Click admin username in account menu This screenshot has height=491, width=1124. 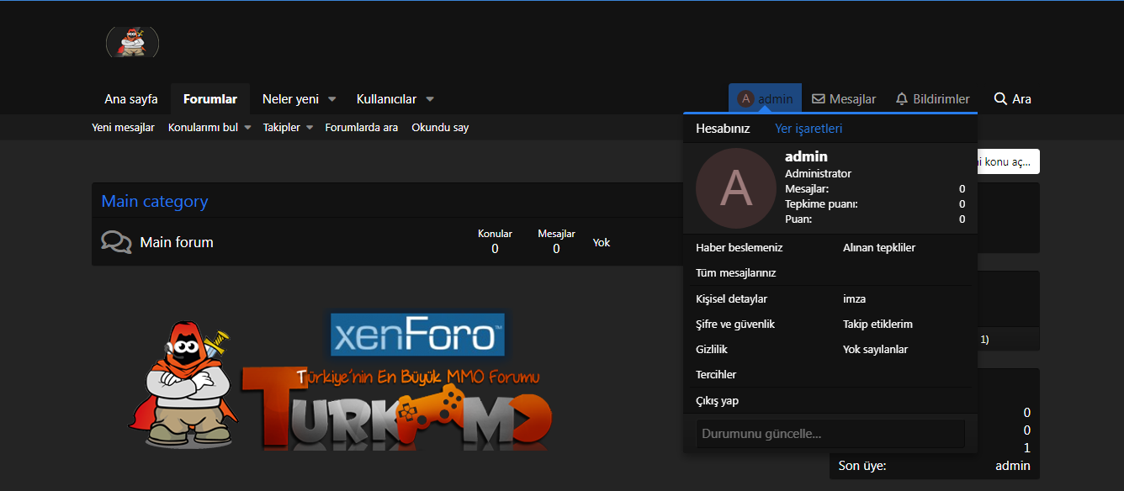[x=806, y=156]
